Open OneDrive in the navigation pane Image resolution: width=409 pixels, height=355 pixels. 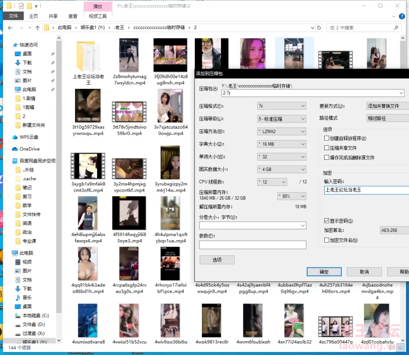29,149
